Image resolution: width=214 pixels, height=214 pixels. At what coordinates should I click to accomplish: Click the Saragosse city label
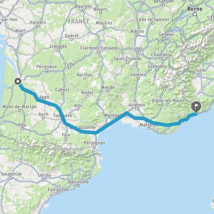point(11,174)
